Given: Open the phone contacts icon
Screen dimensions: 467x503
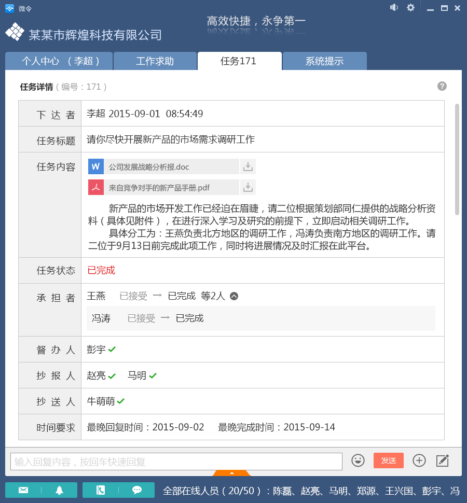Looking at the screenshot, I should [x=101, y=490].
